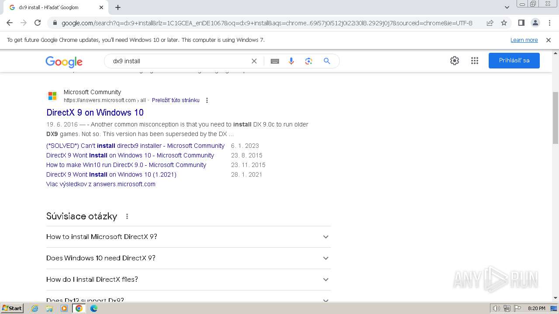Close the dx9 install browser tab

pos(101,7)
